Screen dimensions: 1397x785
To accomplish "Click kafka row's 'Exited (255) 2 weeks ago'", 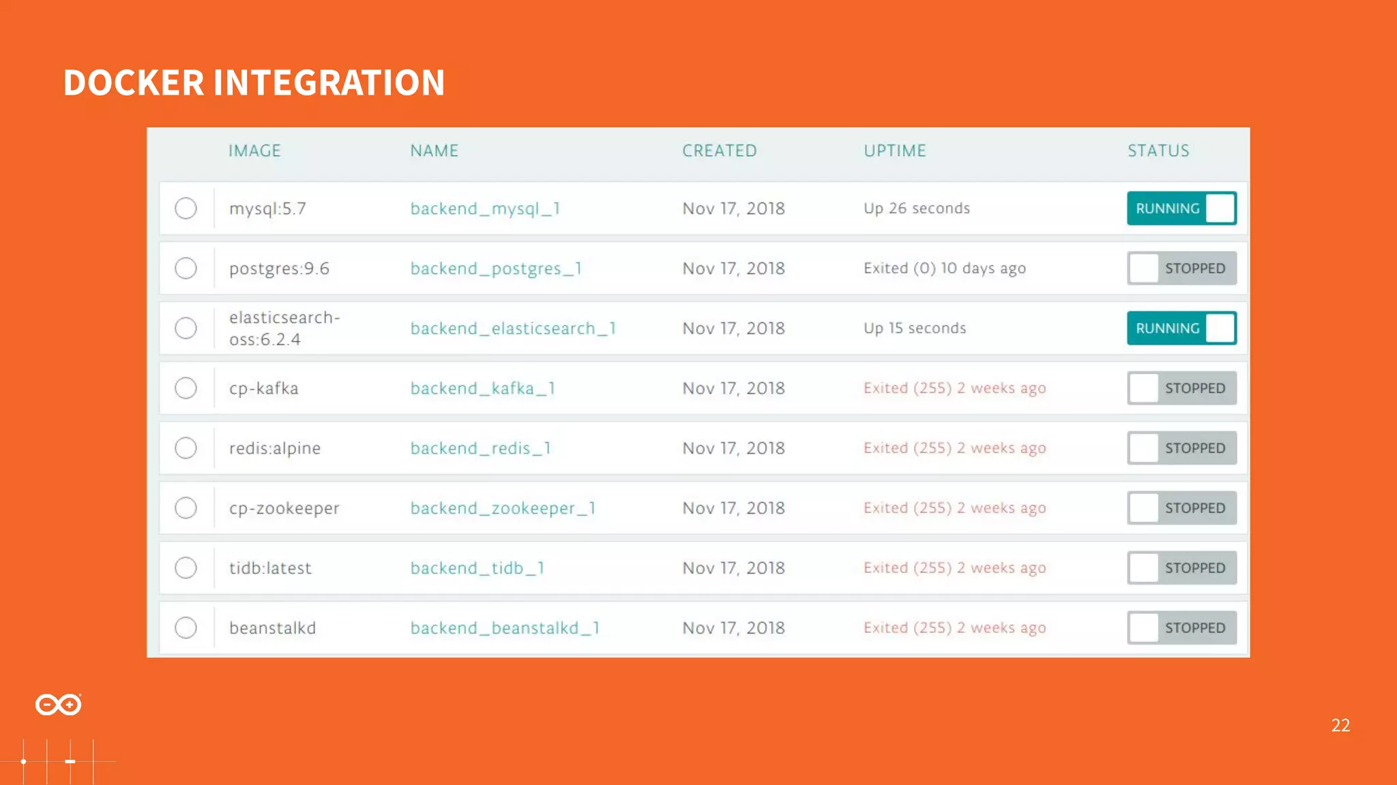I will pyautogui.click(x=954, y=388).
